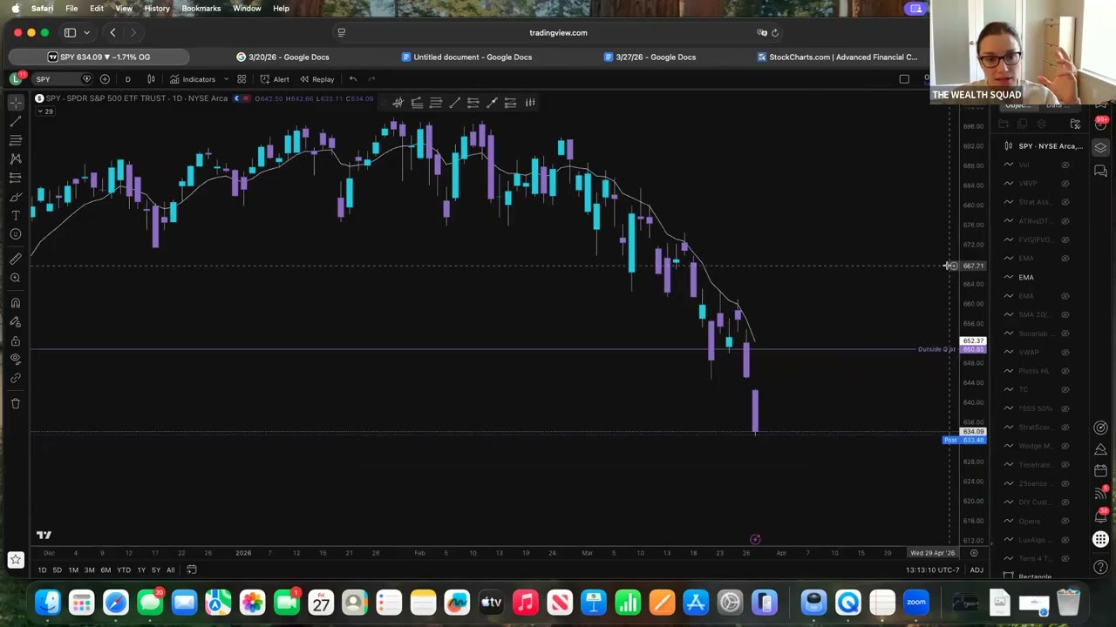Screen dimensions: 1116x627
Task: Open Safari sidebar toggle
Action: pyautogui.click(x=70, y=33)
